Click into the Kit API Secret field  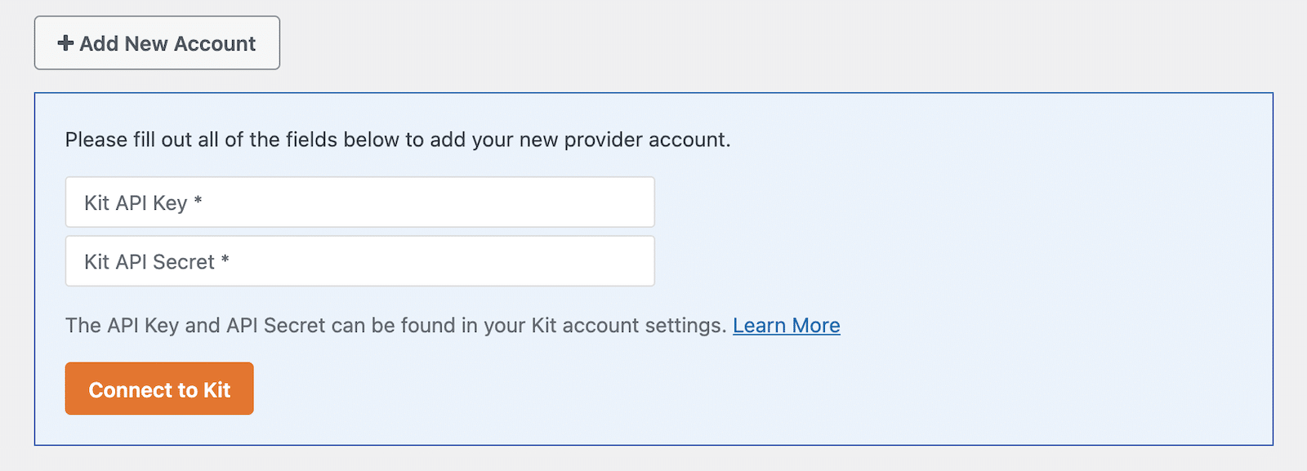[359, 261]
